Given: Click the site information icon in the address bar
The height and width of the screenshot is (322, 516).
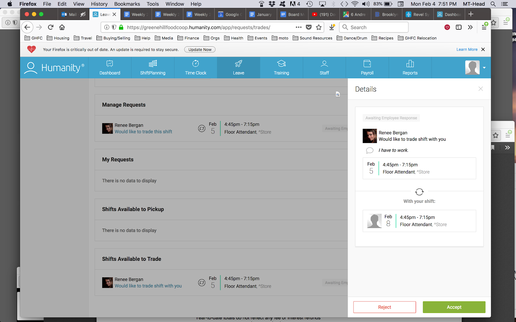Looking at the screenshot, I should (x=107, y=27).
